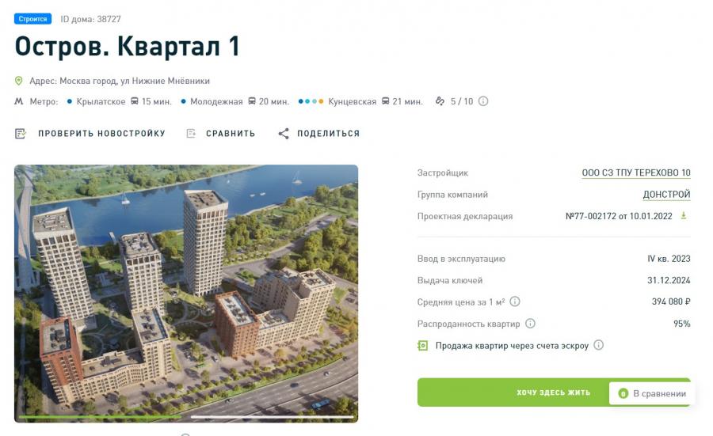
Task: Click the green location pin icon
Action: pos(19,81)
